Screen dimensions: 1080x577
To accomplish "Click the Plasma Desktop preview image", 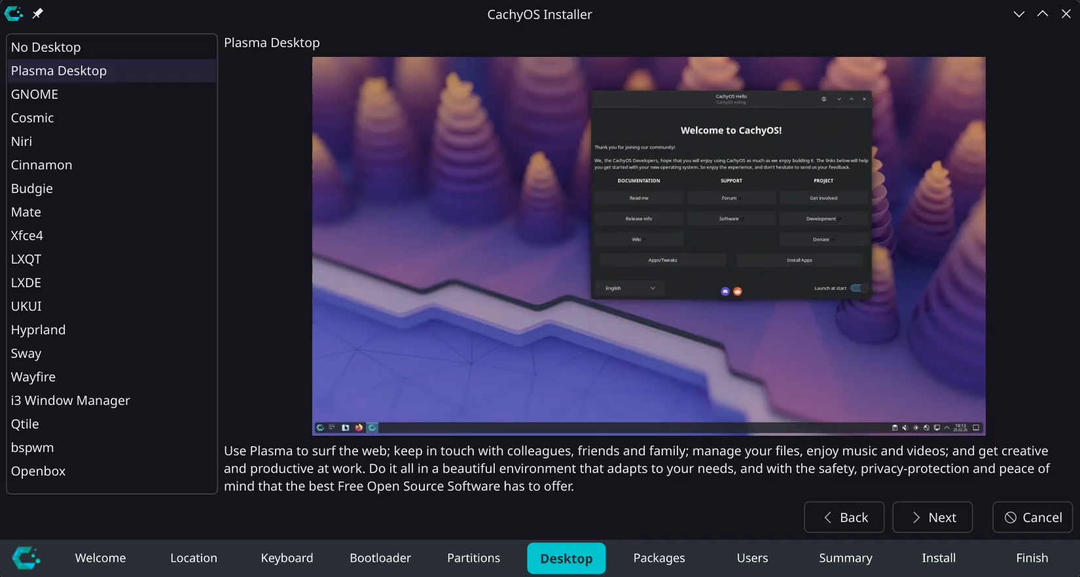I will (x=649, y=246).
